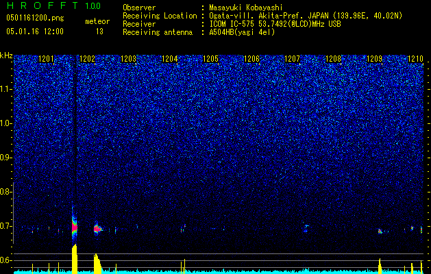This screenshot has width=431, height=274.
Task: Click the 1206 time marker
Action: coord(251,59)
